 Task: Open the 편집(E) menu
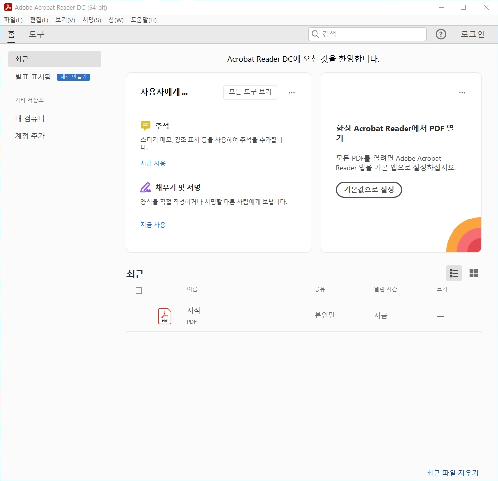(39, 20)
